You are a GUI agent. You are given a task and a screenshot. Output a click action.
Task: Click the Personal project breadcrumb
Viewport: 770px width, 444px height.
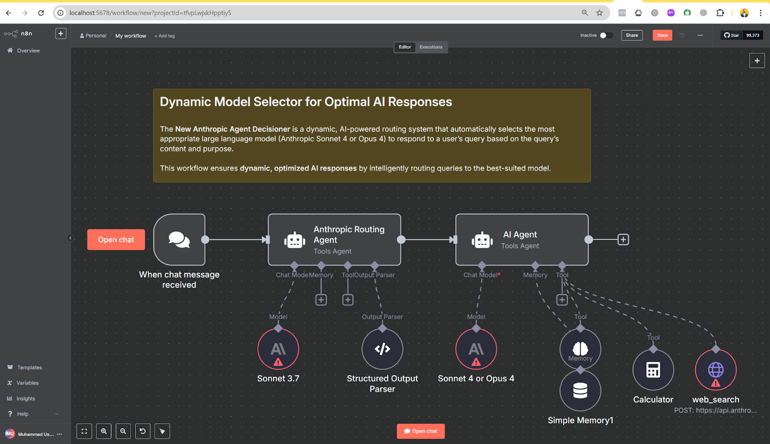point(93,36)
